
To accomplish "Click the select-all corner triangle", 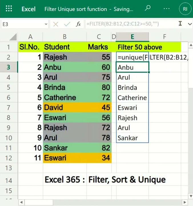I will click(13, 37).
